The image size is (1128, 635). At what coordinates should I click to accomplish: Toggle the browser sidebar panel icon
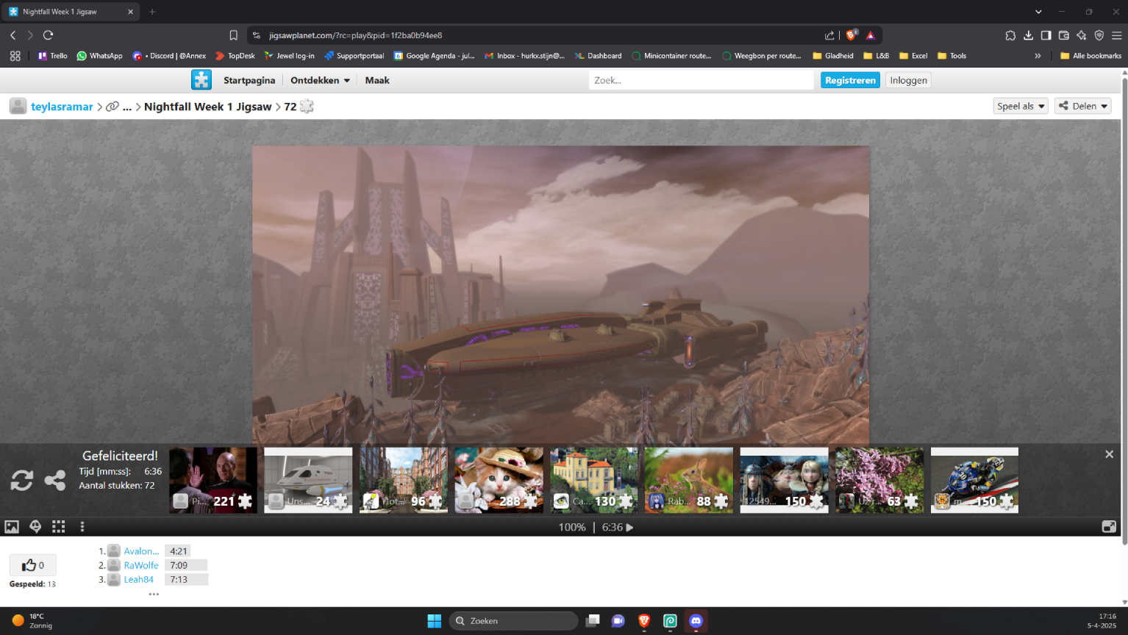[x=1046, y=35]
